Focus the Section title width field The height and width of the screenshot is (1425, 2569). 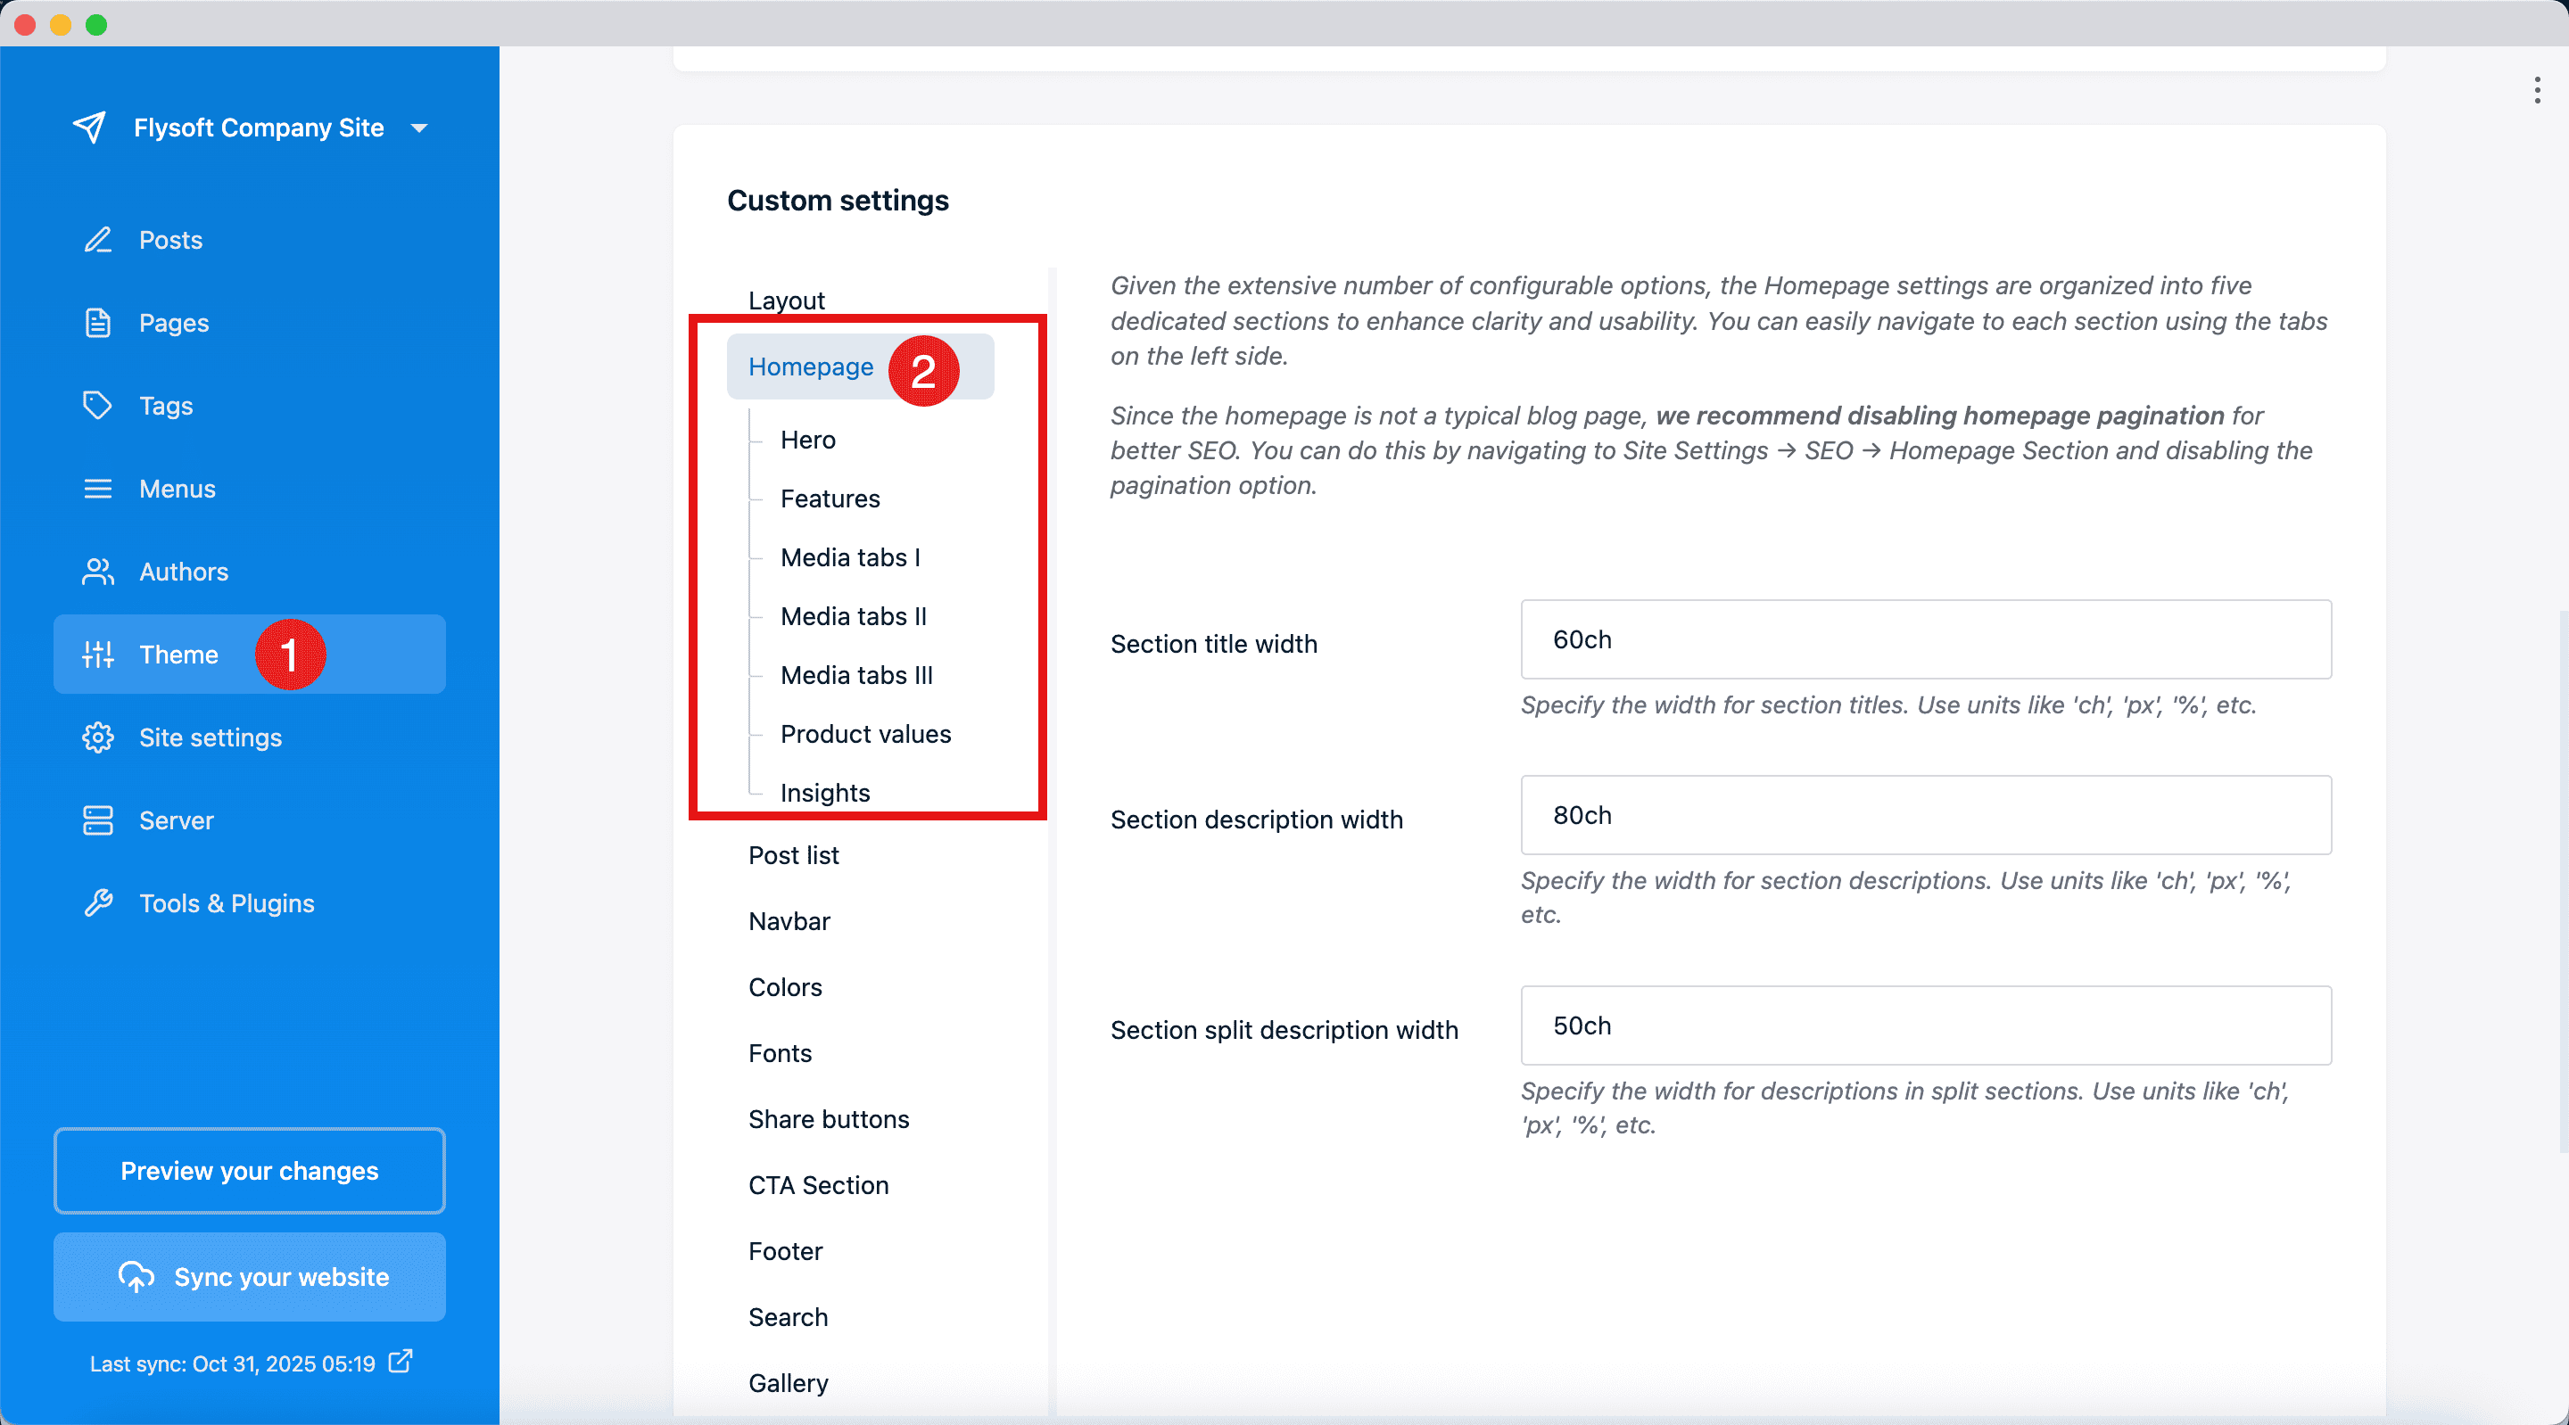point(1925,640)
